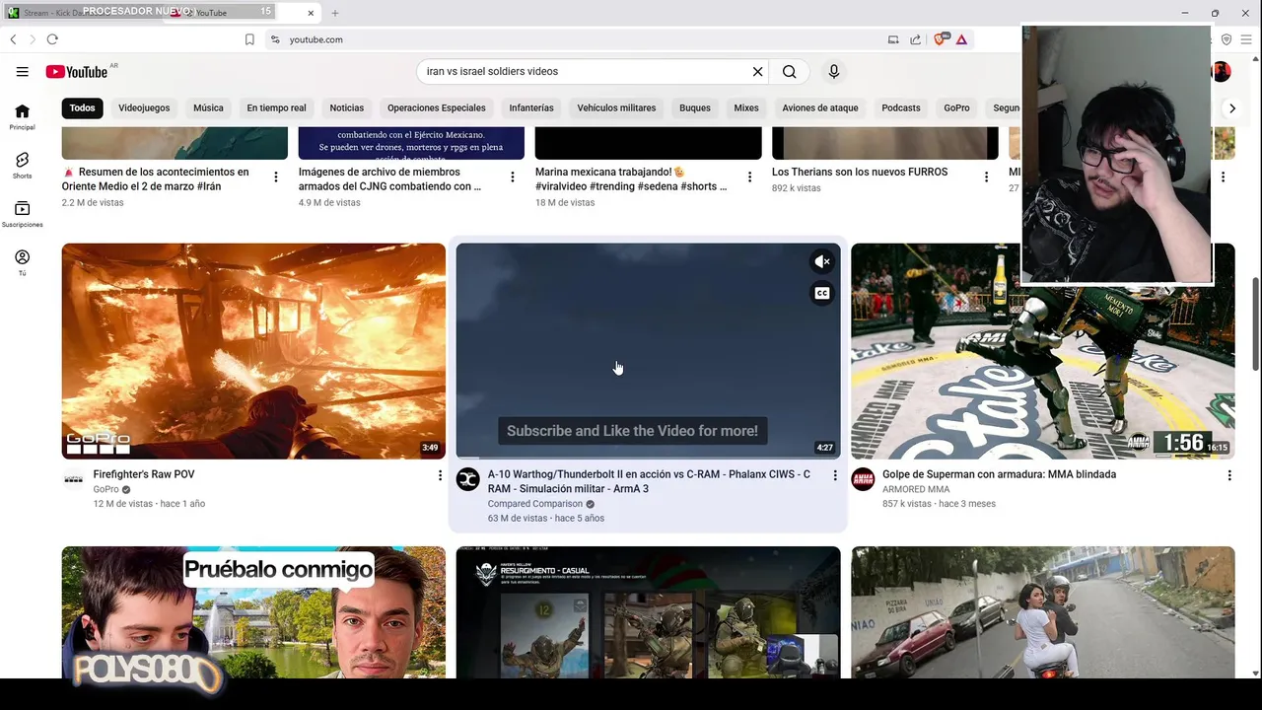1262x710 pixels.
Task: Open the Resurgimiento - Casual thumbnail
Action: [648, 612]
